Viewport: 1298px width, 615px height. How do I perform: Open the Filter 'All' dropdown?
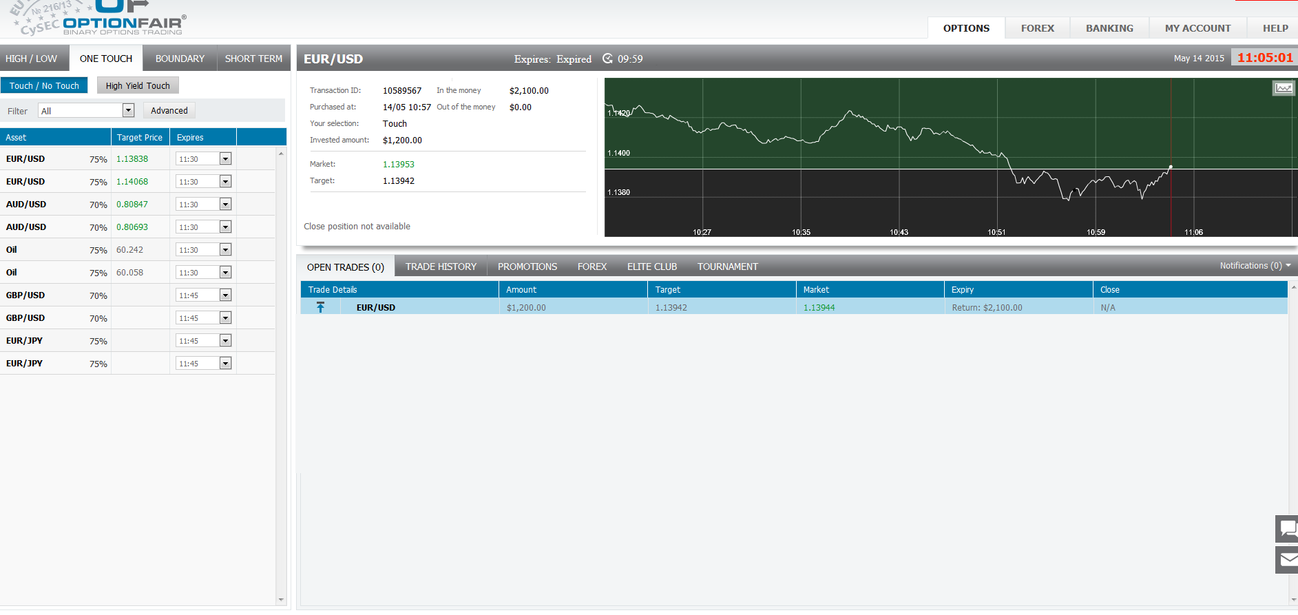[x=128, y=110]
